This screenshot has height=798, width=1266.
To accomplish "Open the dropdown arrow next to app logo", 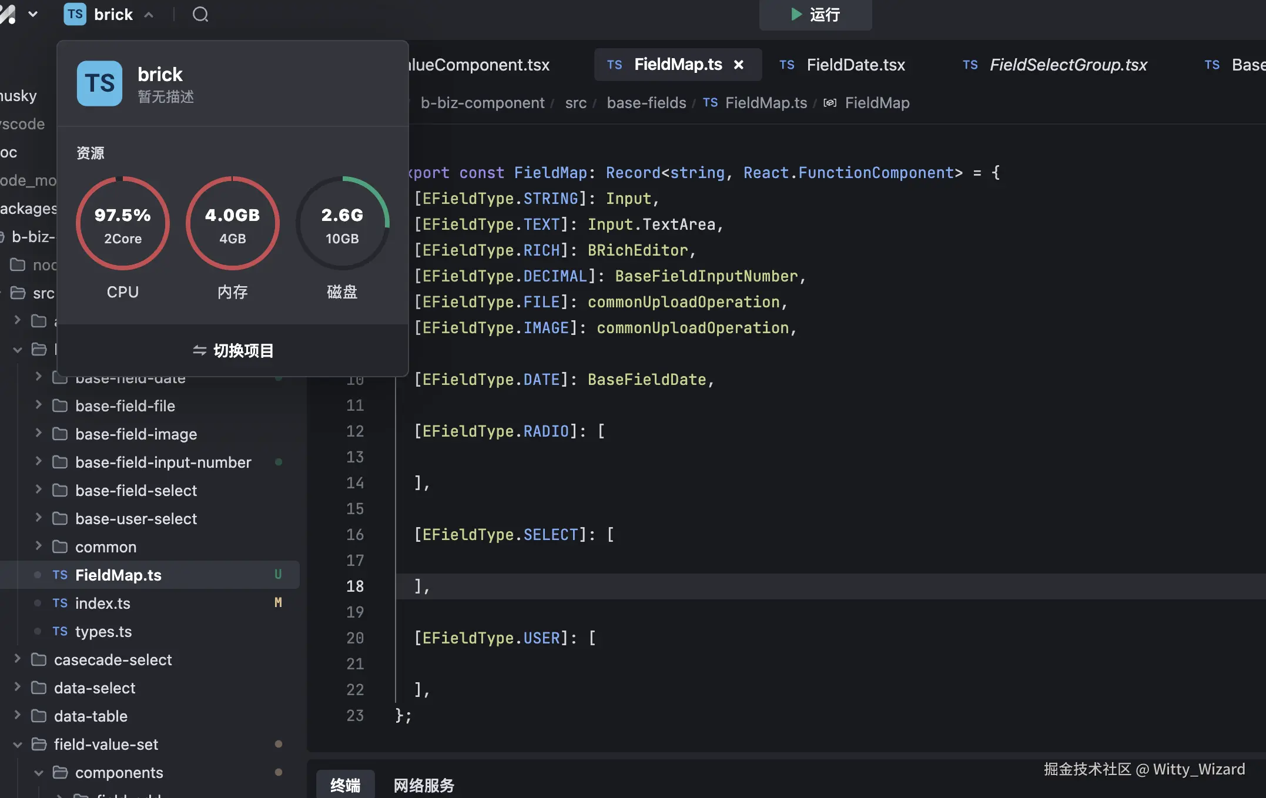I will coord(33,14).
